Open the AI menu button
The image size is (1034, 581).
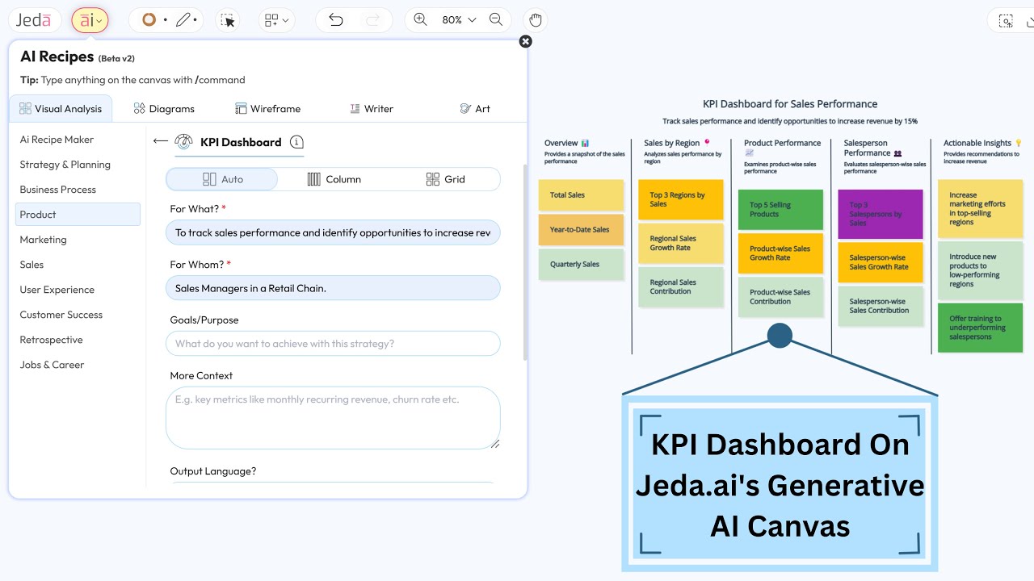pos(90,20)
